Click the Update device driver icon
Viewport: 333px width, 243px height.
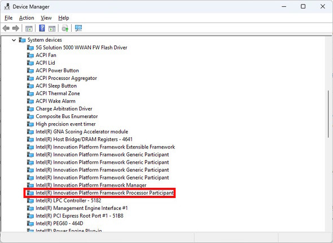65,28
